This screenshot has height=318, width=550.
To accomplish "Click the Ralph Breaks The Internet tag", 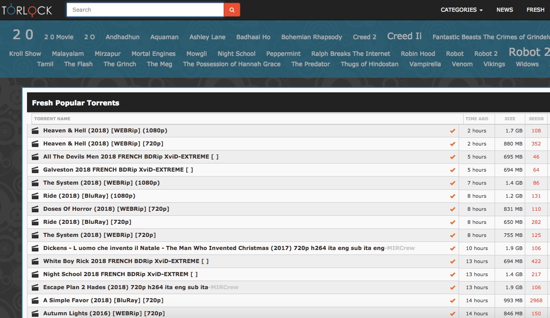I will point(351,54).
